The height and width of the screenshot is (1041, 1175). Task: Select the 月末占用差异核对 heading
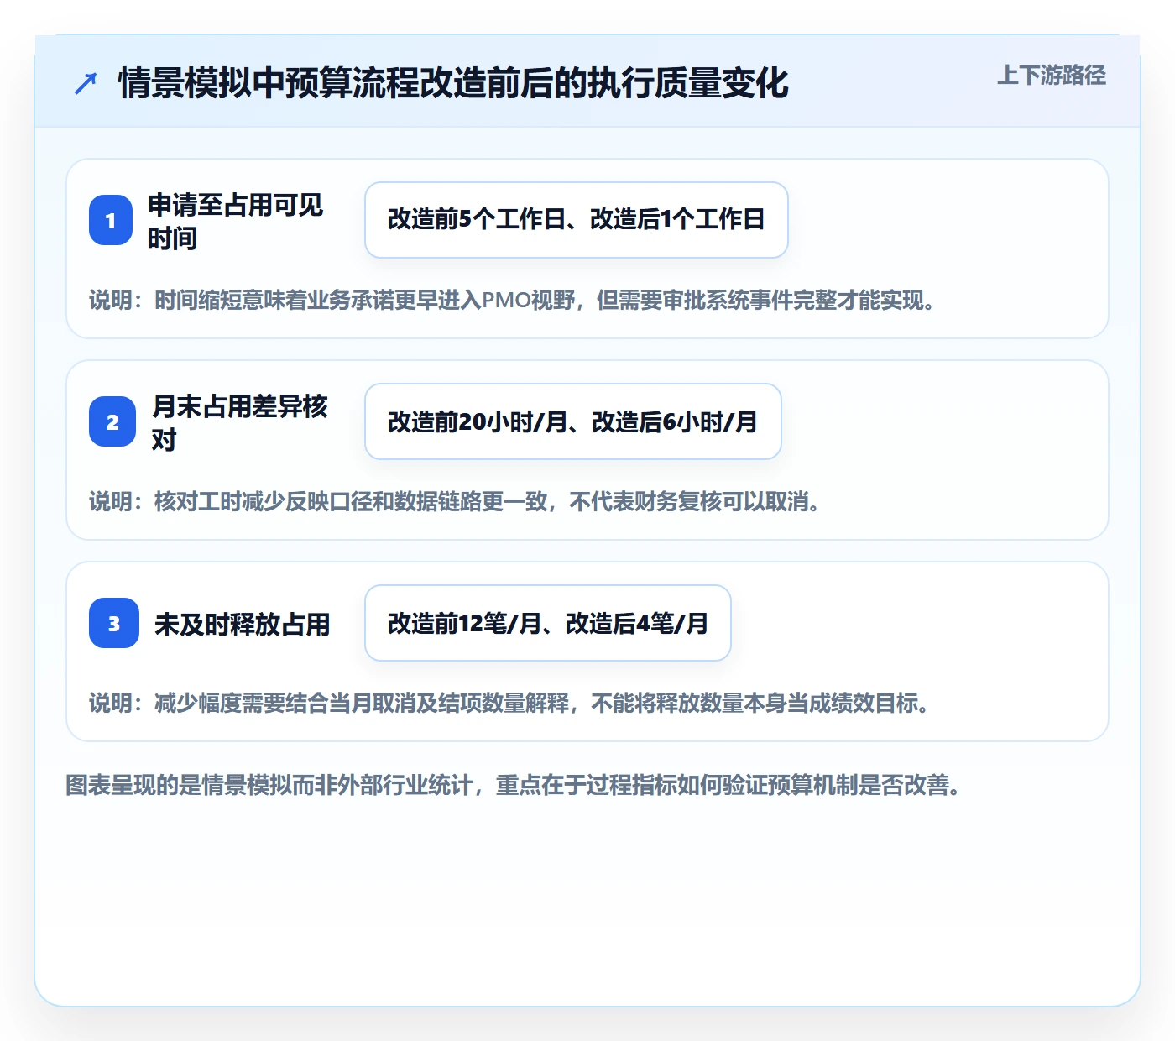point(239,422)
